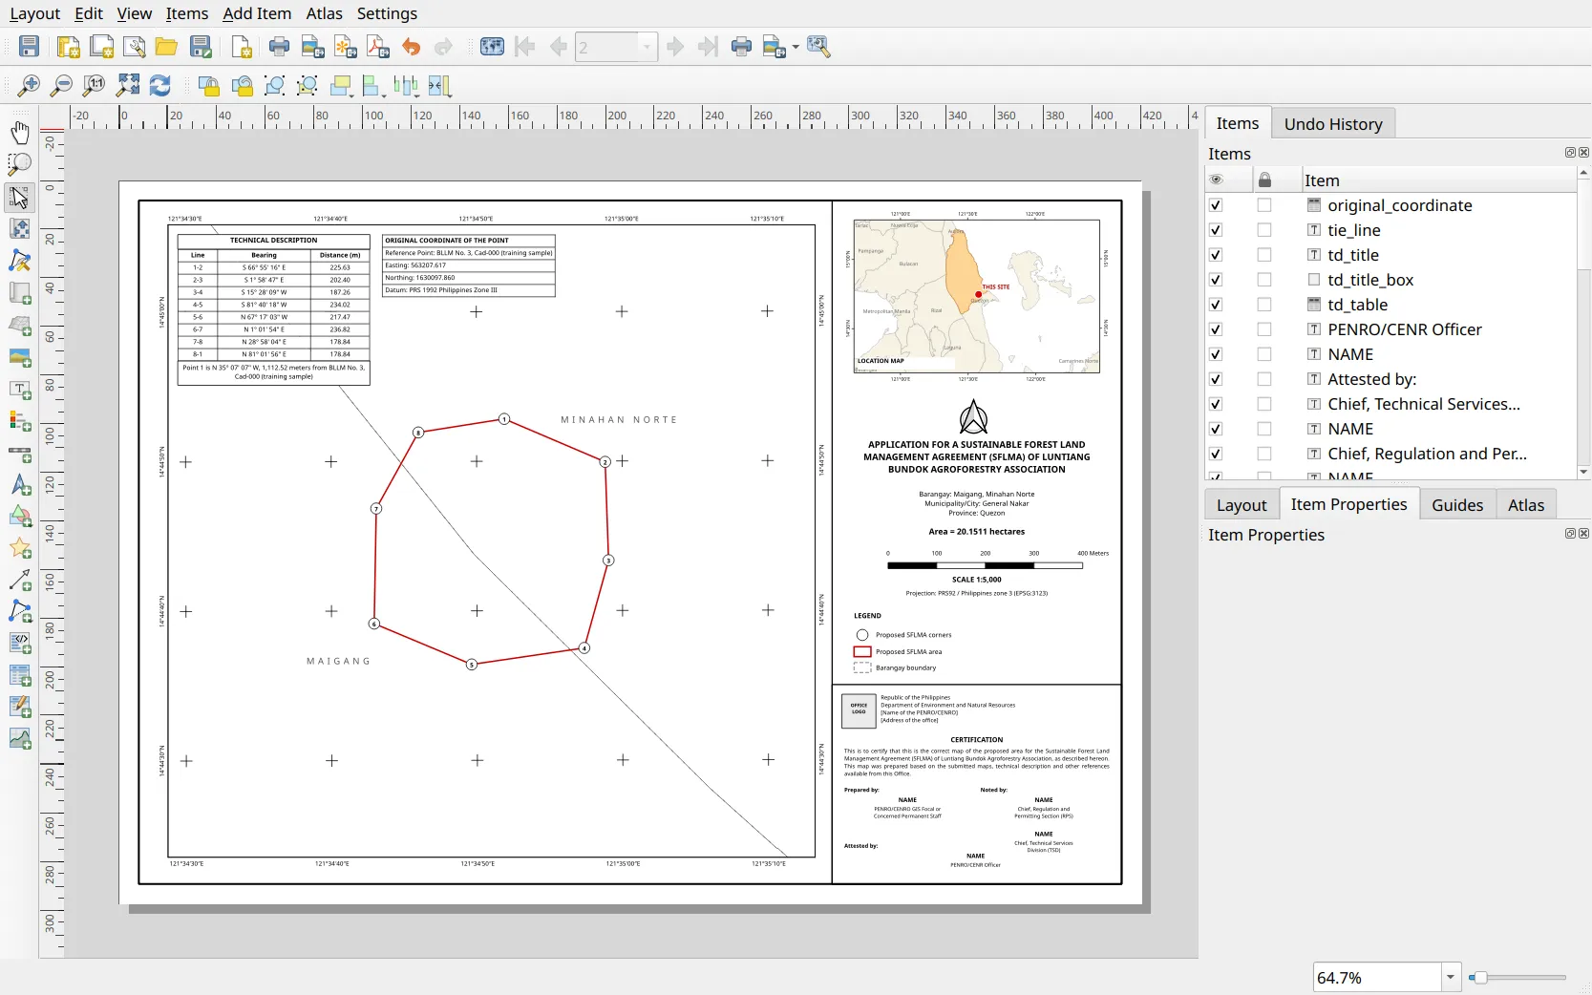Open the Settings menu
1592x995 pixels.
(x=387, y=13)
